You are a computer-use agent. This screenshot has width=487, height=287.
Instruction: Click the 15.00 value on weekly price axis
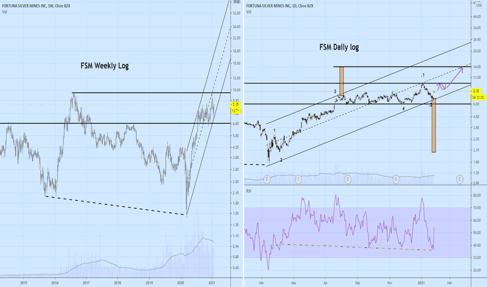236,63
